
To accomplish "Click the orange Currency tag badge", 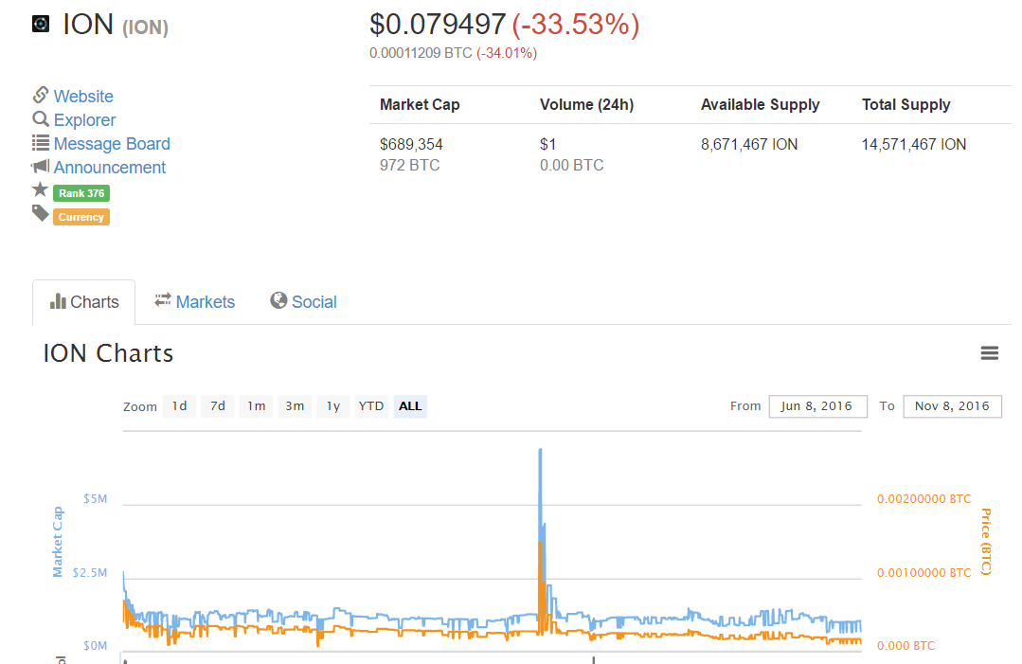I will [x=81, y=217].
